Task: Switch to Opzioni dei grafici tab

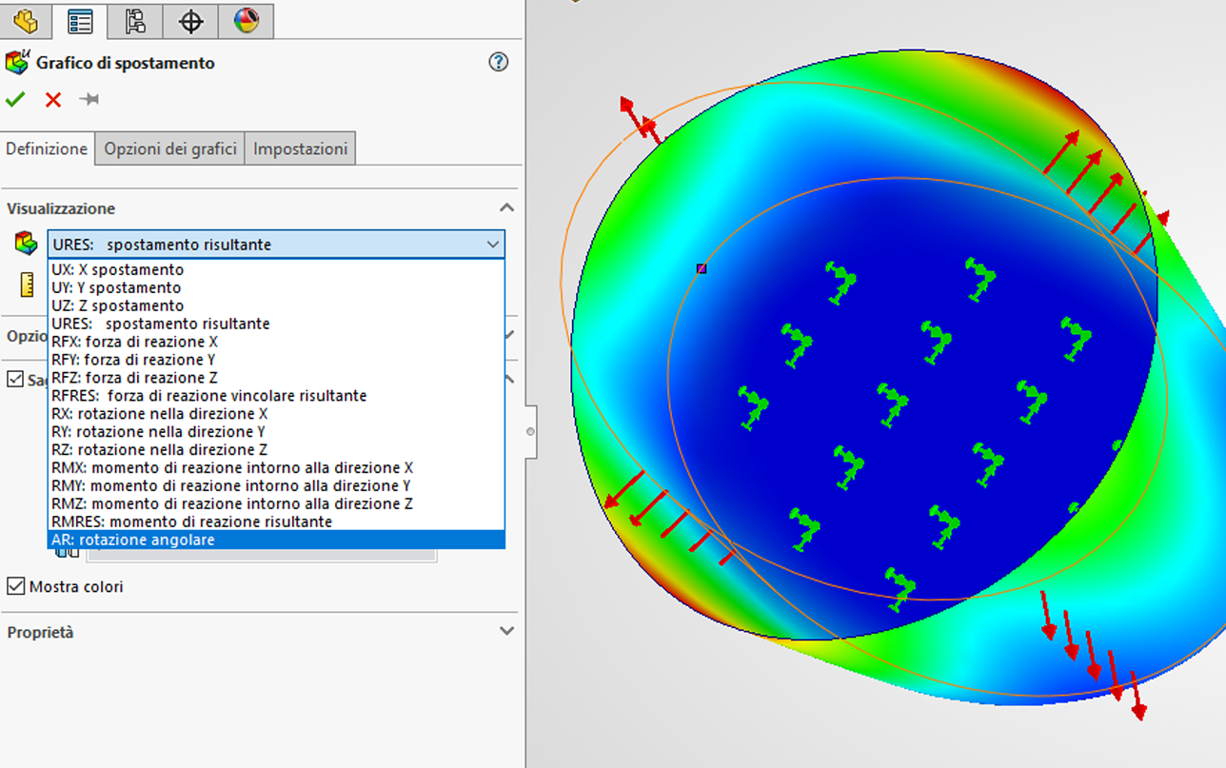Action: (170, 149)
